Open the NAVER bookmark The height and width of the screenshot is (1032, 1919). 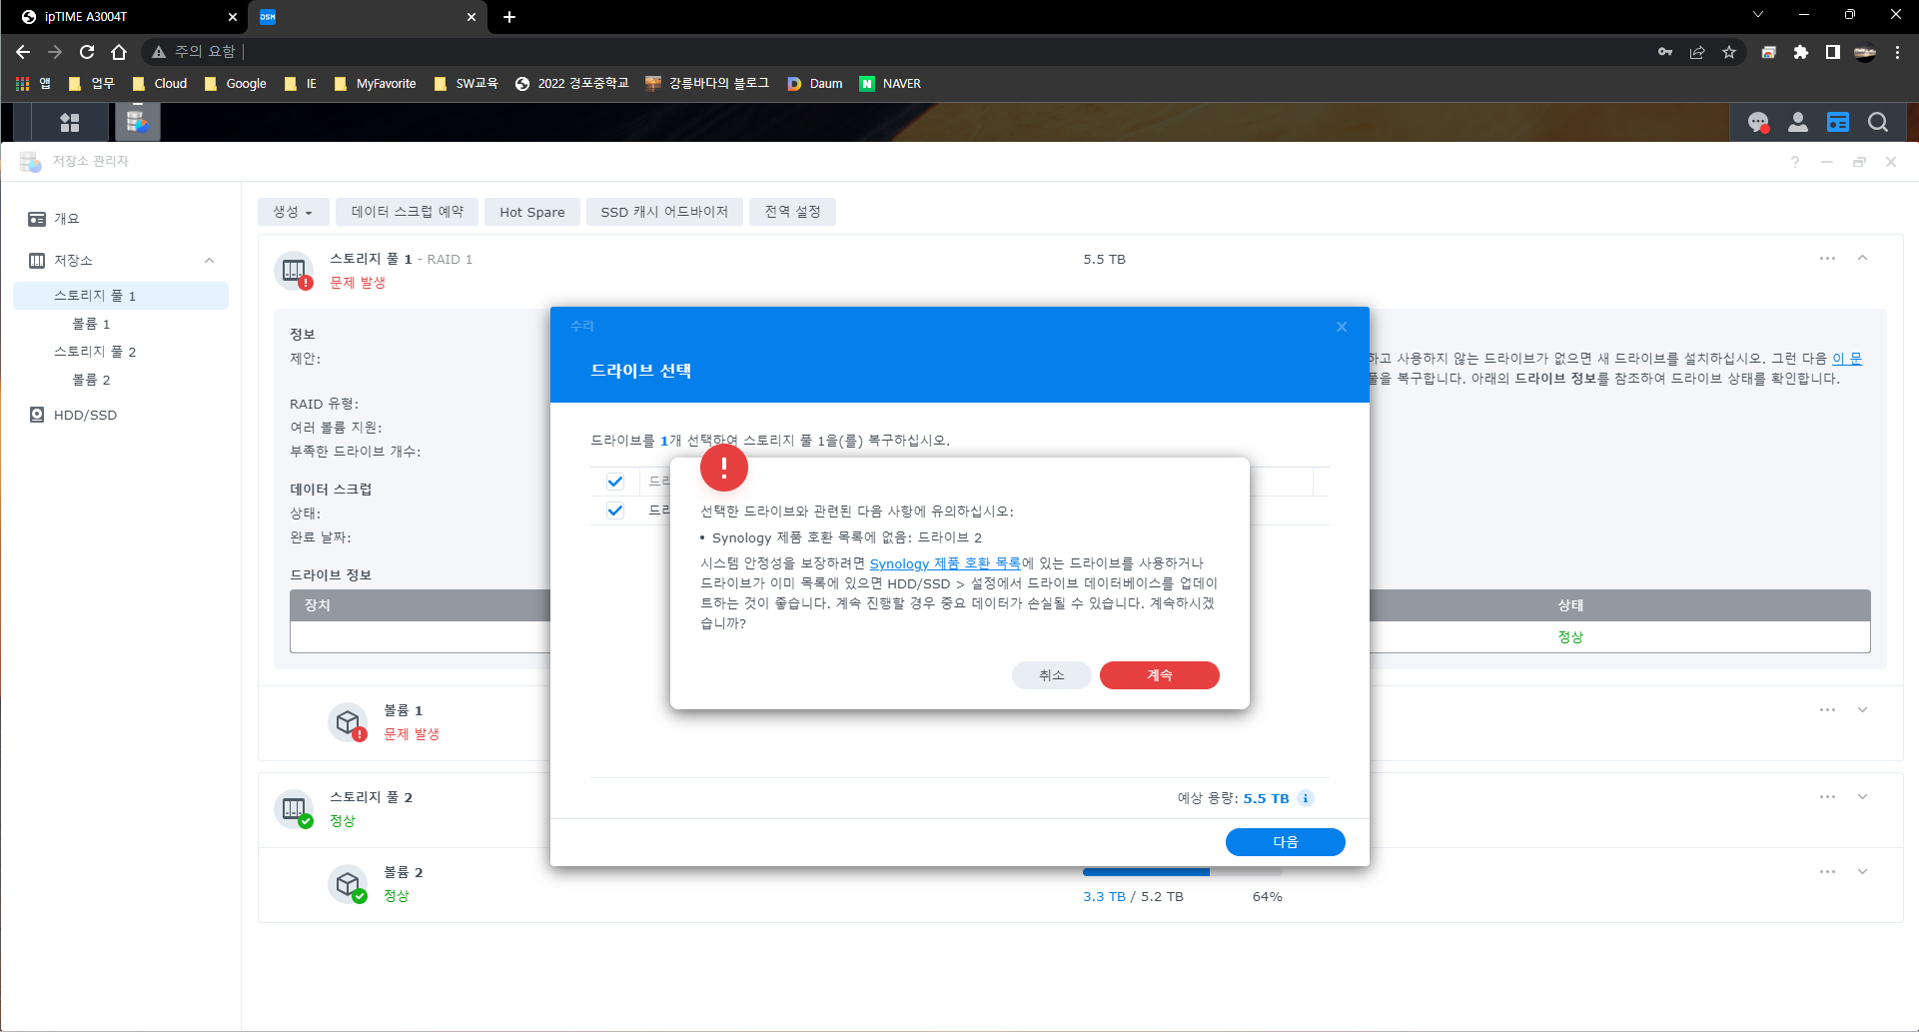[891, 84]
